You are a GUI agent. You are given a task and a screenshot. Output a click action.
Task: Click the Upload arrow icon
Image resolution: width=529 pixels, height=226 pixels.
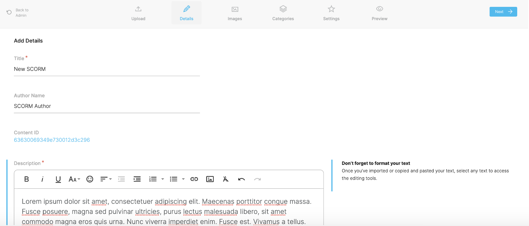pos(138,9)
